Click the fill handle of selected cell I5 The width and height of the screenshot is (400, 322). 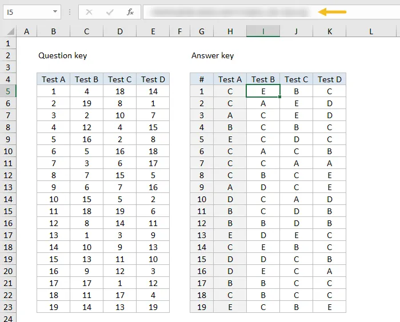pyautogui.click(x=280, y=97)
